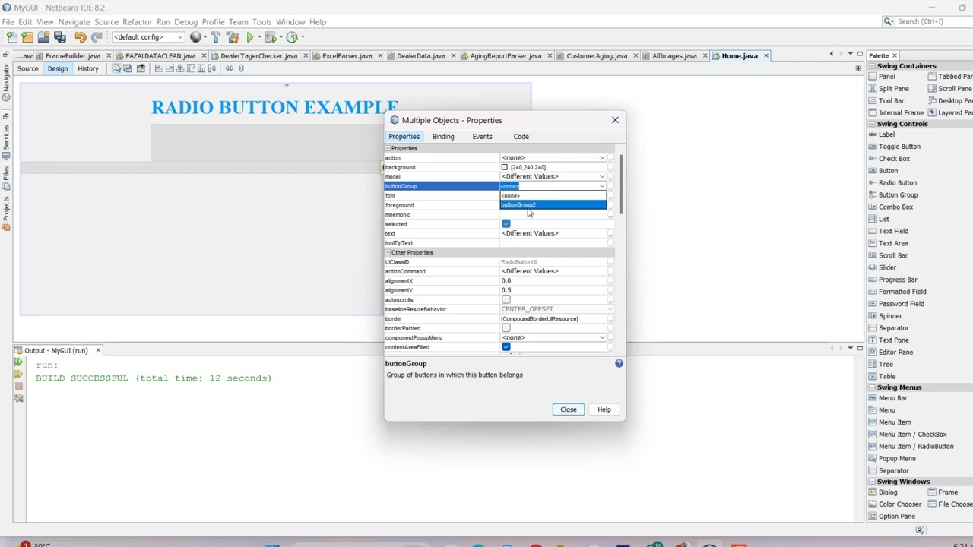This screenshot has width=973, height=547.
Task: Click the Toggle Button palette item
Action: (899, 147)
